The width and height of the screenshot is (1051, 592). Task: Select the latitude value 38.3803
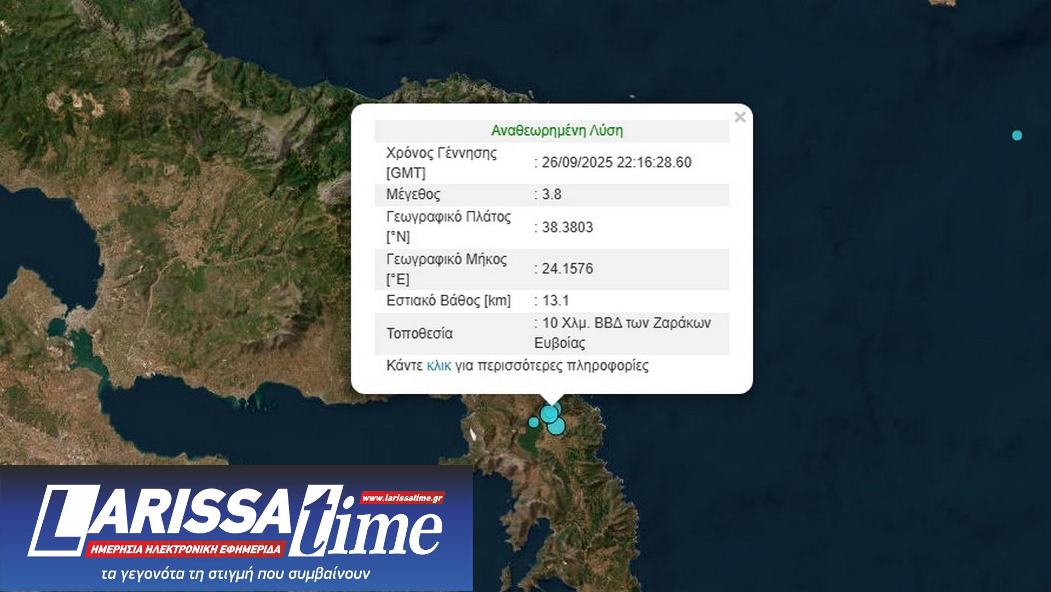click(x=567, y=227)
